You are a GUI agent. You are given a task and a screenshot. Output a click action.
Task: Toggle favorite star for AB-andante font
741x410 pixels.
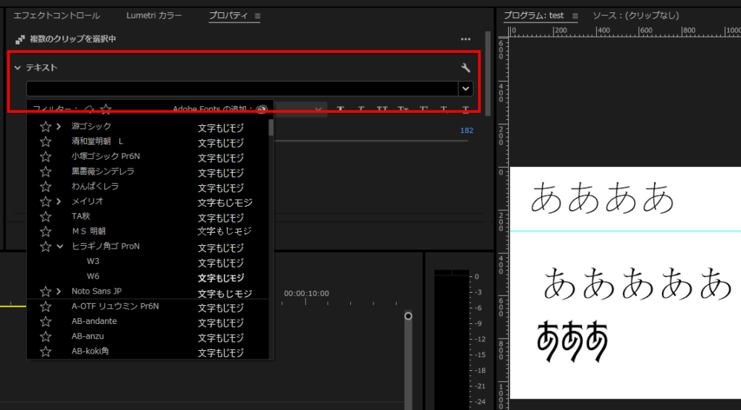46,322
